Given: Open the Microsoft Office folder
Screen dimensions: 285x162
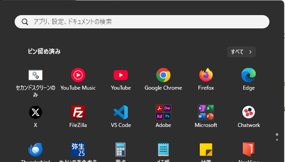Looking at the screenshot, I should (x=206, y=112).
